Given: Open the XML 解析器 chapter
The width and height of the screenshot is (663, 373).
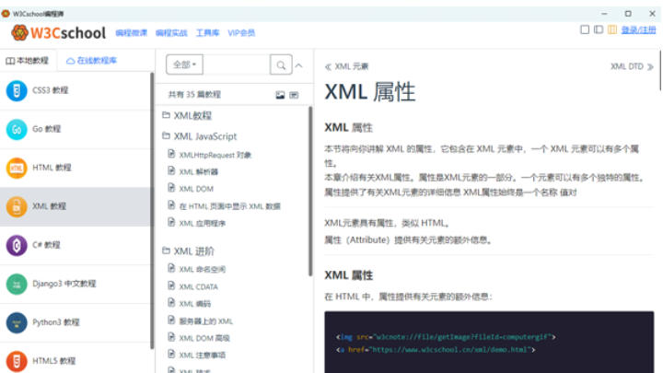Looking at the screenshot, I should click(199, 171).
